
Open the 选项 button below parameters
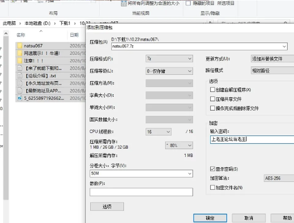[107, 207]
